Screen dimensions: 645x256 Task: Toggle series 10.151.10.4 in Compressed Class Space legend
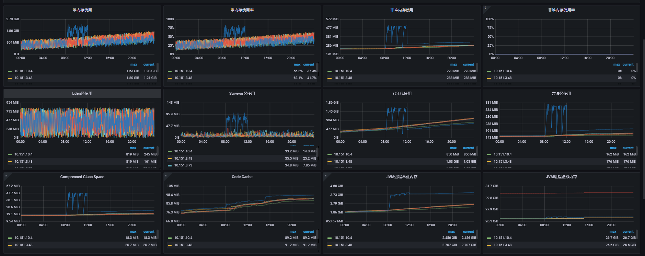pyautogui.click(x=23, y=238)
